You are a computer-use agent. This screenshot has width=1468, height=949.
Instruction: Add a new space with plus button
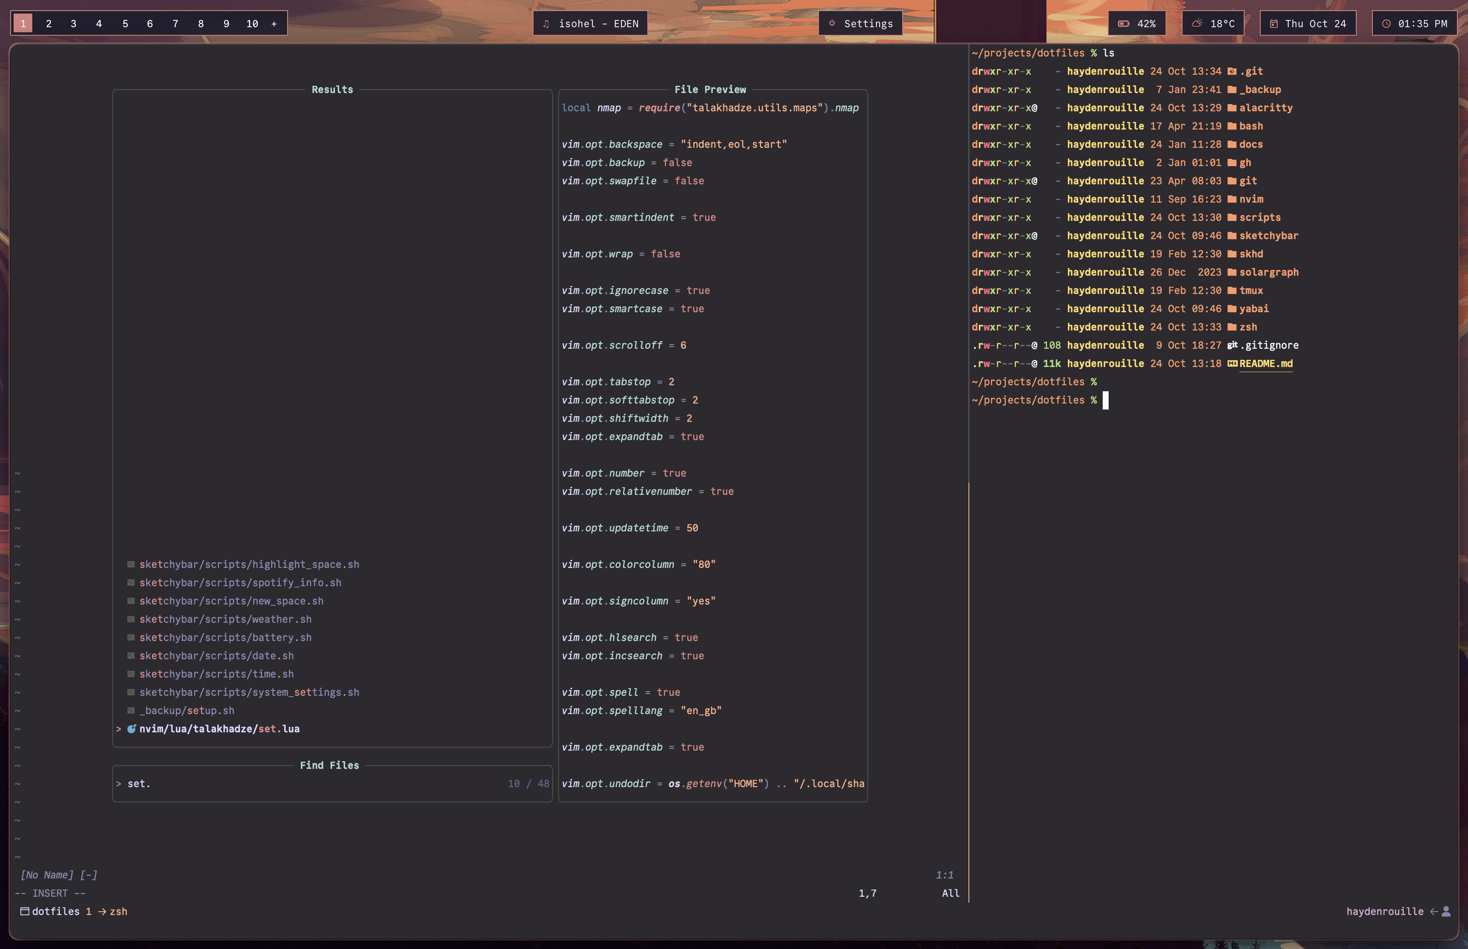tap(274, 24)
